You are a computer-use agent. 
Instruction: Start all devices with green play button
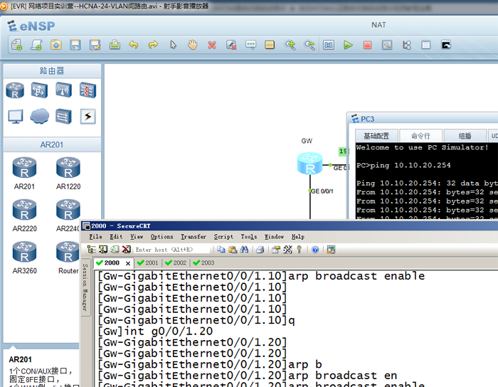(348, 45)
